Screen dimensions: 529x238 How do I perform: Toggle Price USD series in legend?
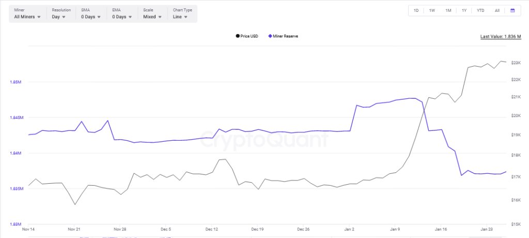click(x=249, y=36)
